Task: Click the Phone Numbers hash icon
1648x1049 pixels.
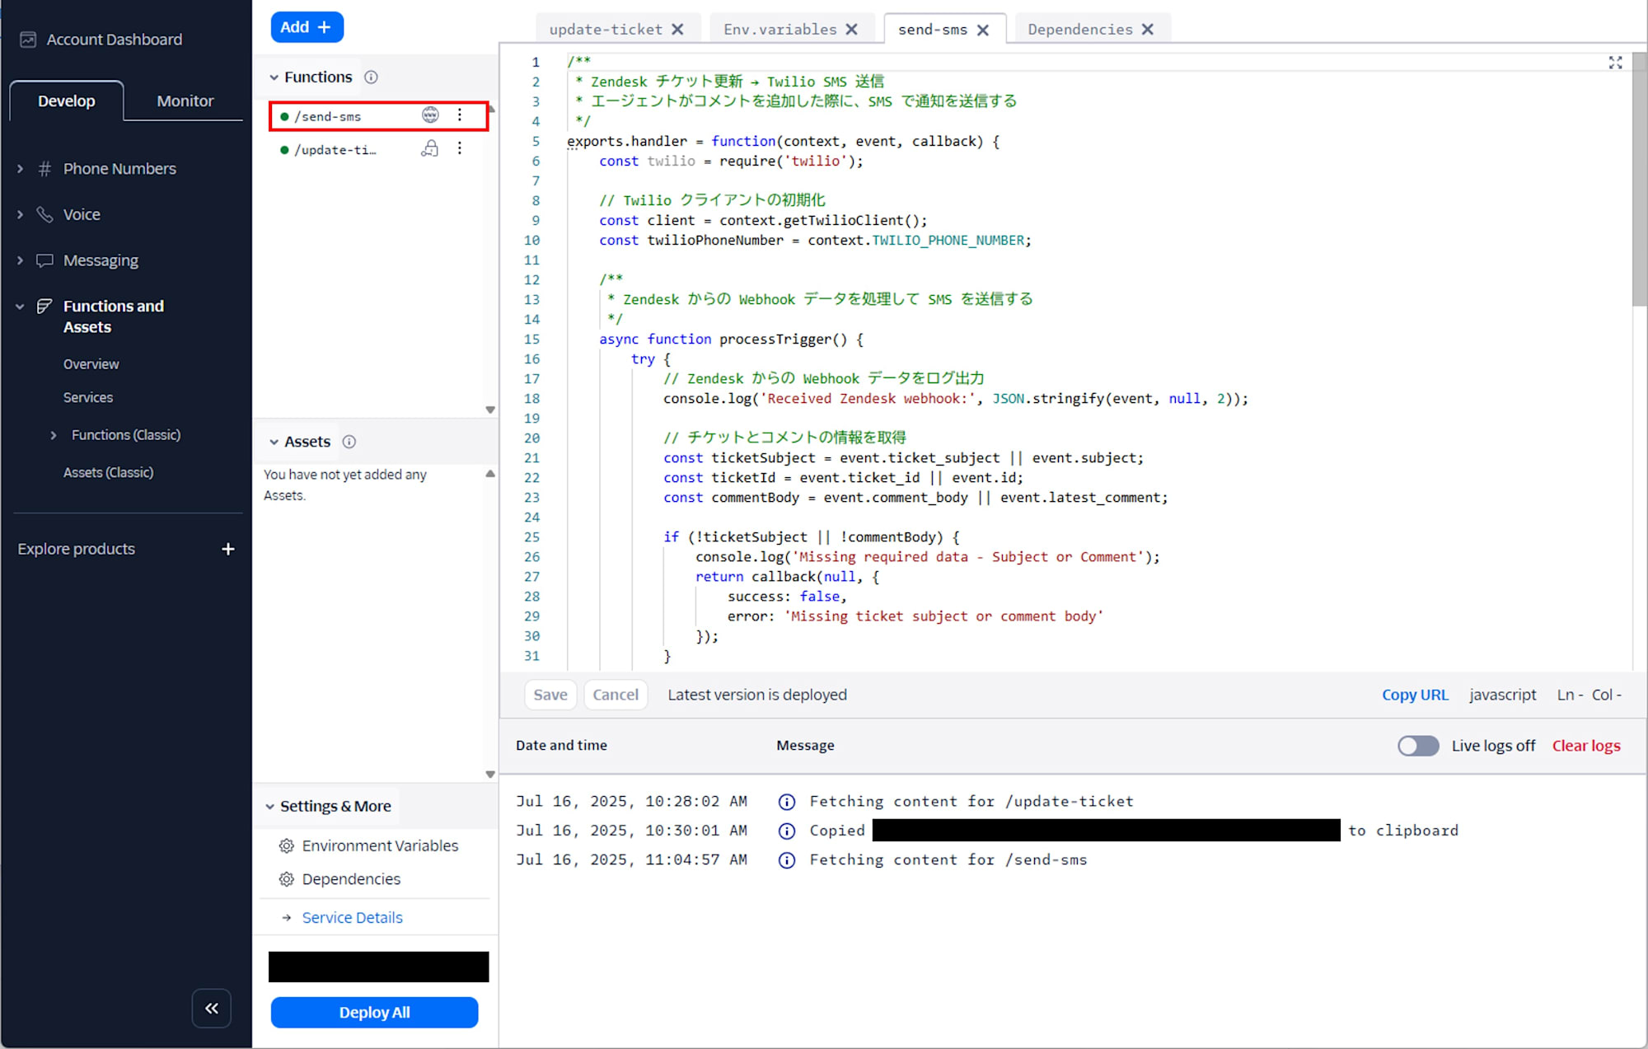Action: point(44,168)
